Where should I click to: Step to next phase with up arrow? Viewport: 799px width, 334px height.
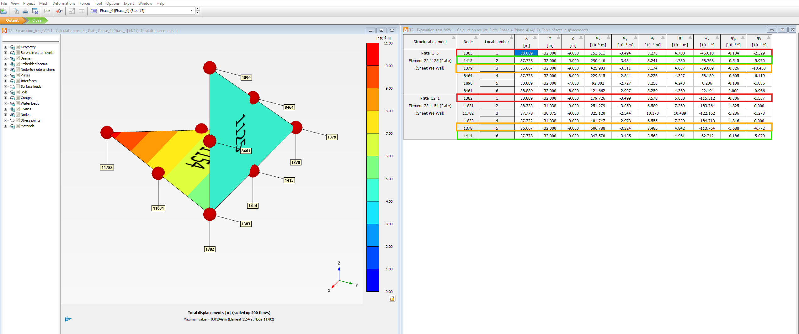pyautogui.click(x=198, y=9)
